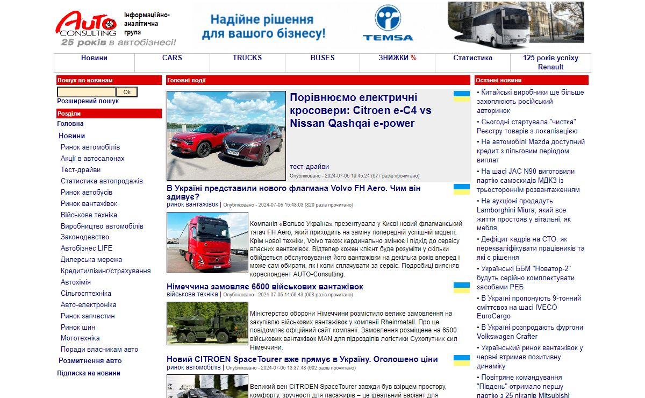Open Статистика автопродажів category
The height and width of the screenshot is (398, 645).
102,181
